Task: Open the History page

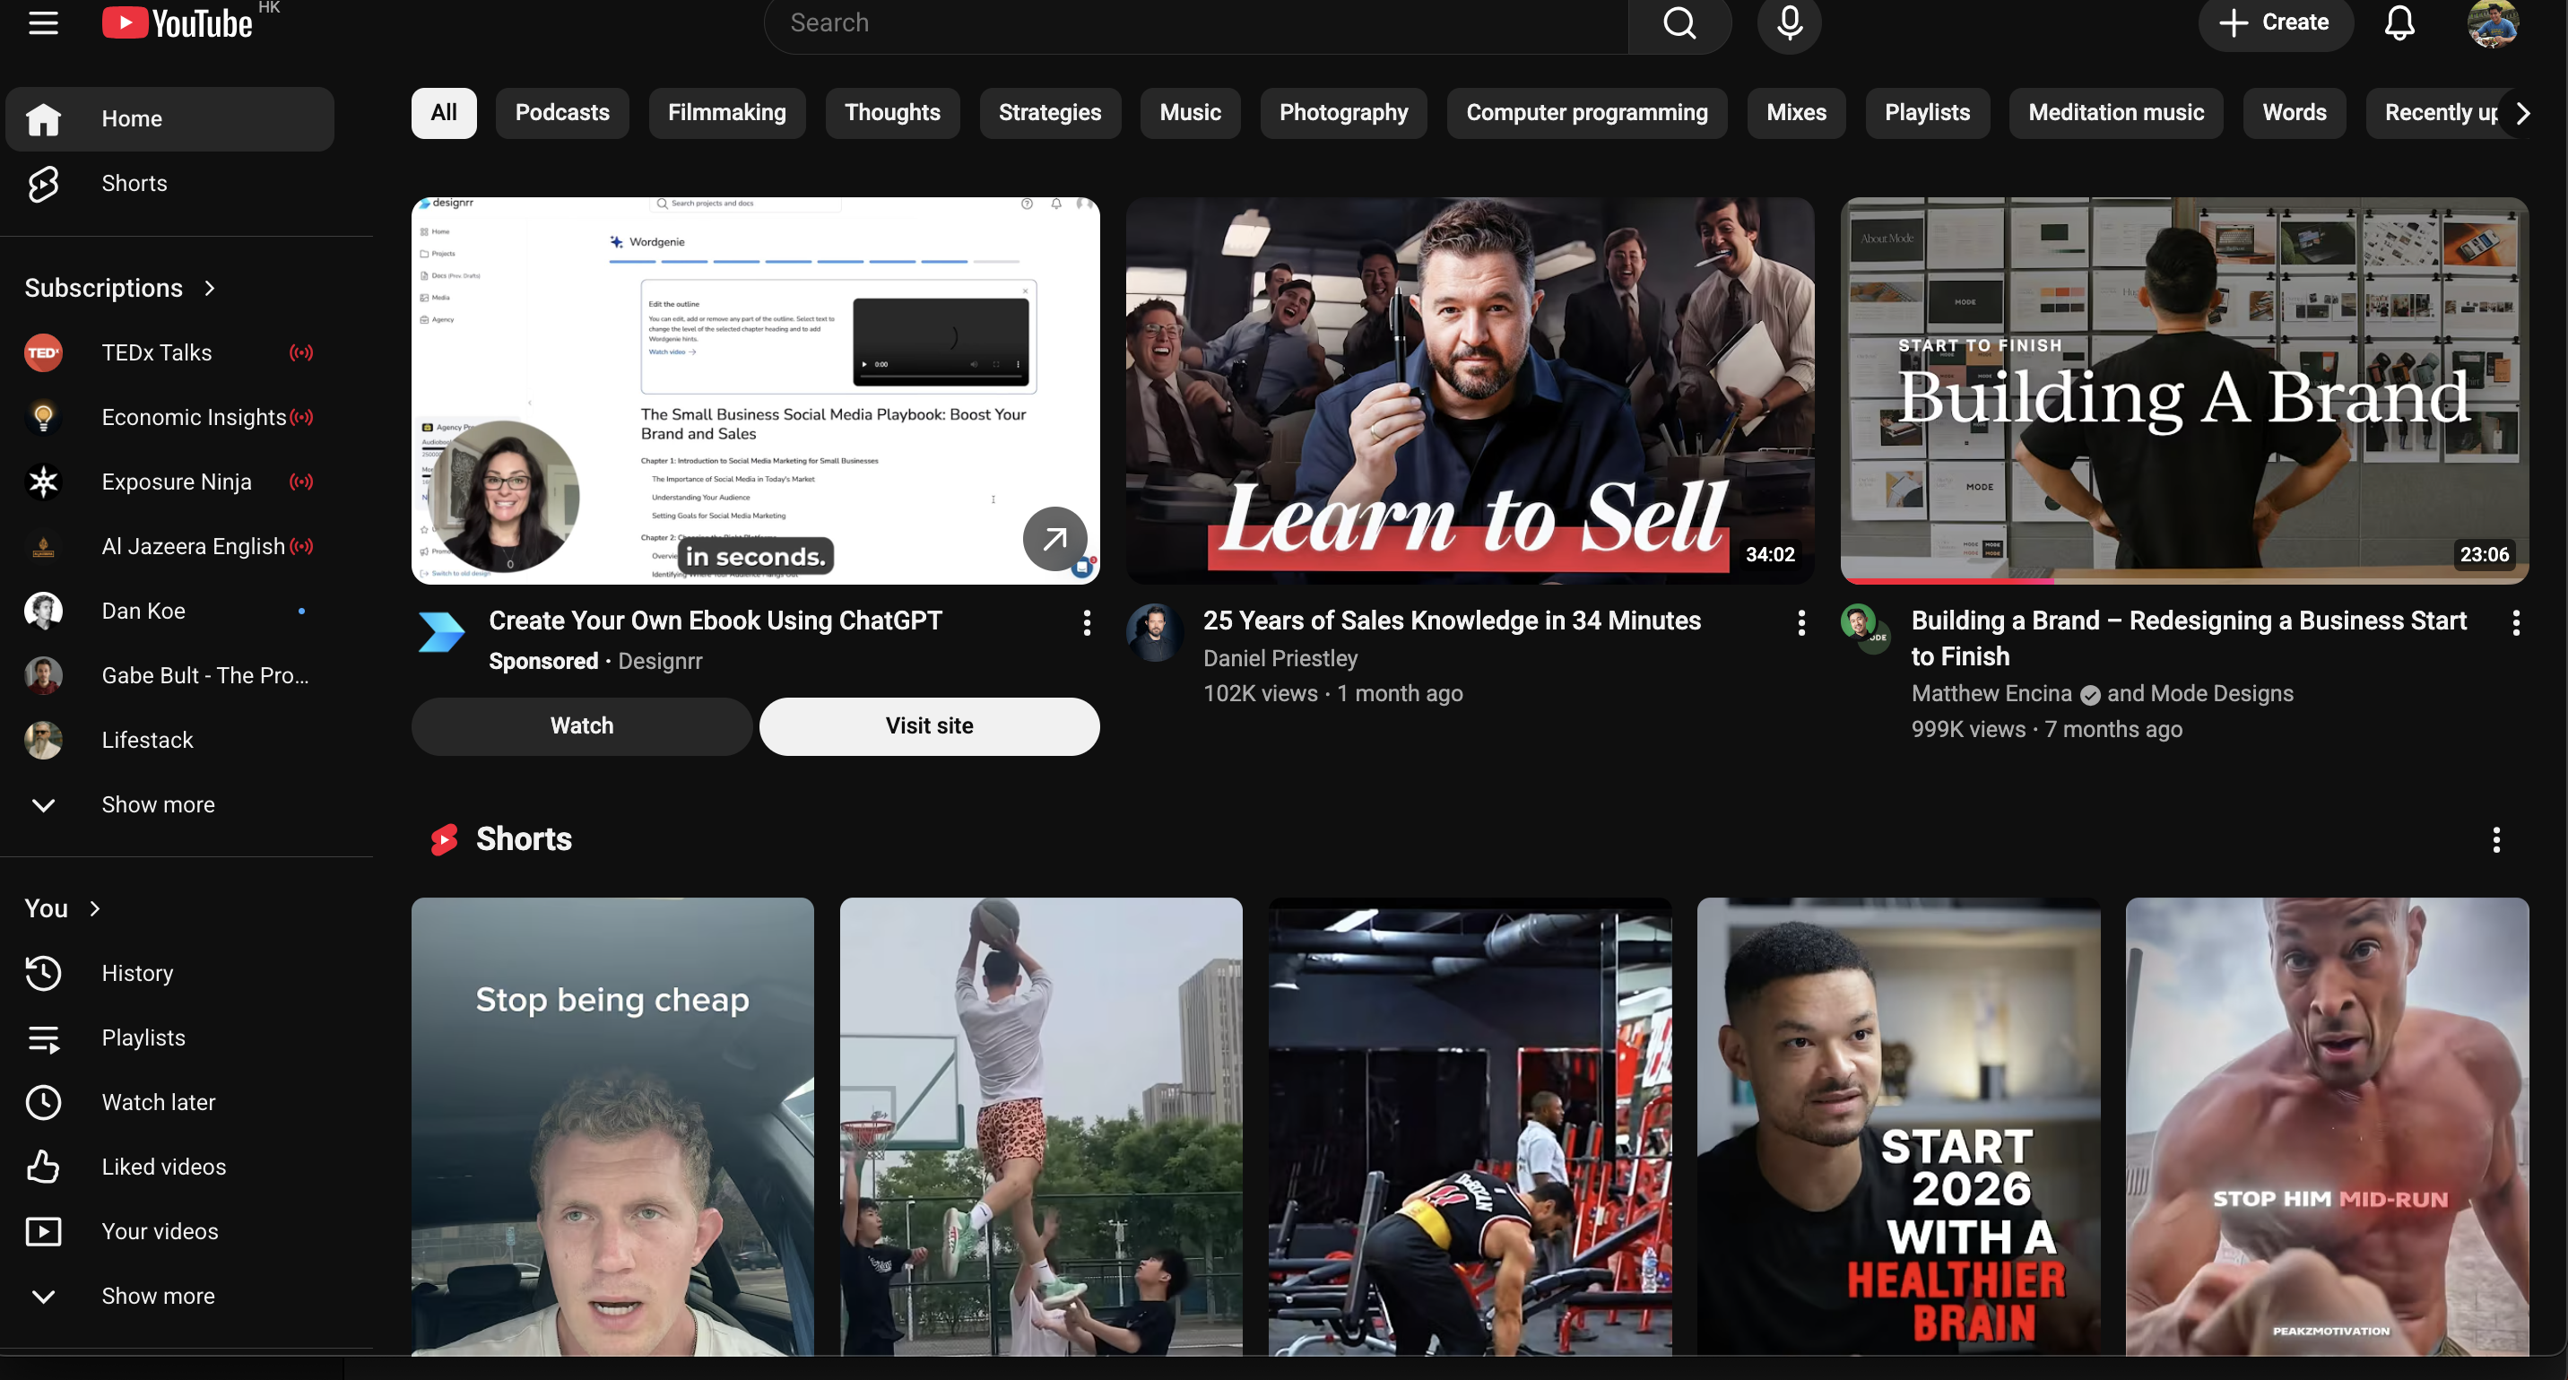Action: point(136,973)
